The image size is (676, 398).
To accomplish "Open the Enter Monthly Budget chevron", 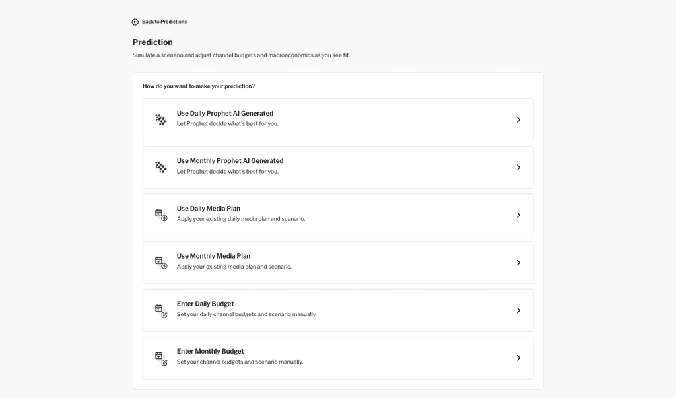I will click(x=518, y=358).
